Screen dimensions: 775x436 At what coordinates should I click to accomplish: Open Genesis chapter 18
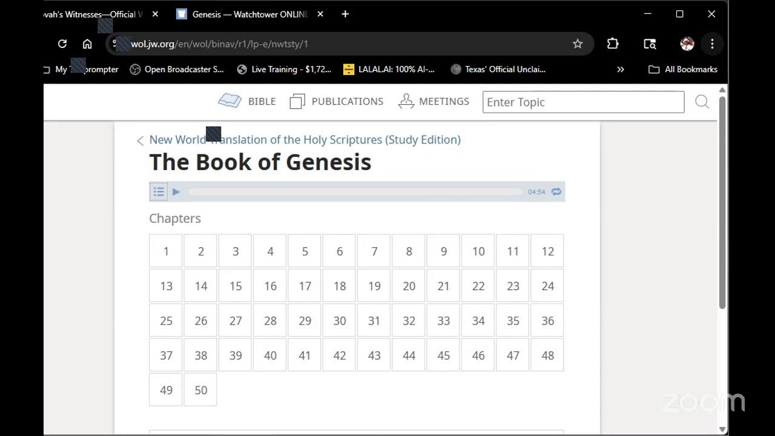pos(340,286)
